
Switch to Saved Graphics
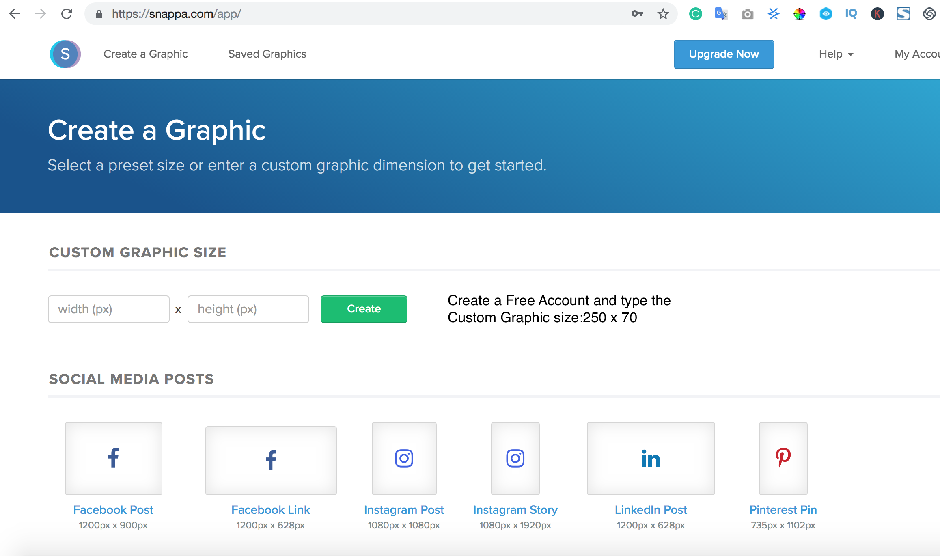click(x=267, y=54)
